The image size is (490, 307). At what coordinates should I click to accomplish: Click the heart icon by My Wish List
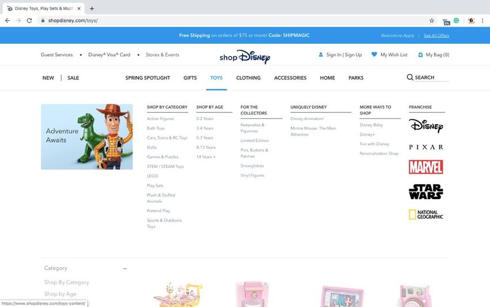[x=374, y=54]
